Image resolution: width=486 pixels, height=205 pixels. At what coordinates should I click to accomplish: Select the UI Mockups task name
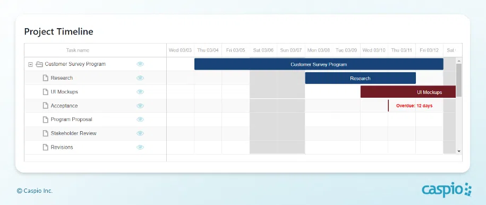64,92
